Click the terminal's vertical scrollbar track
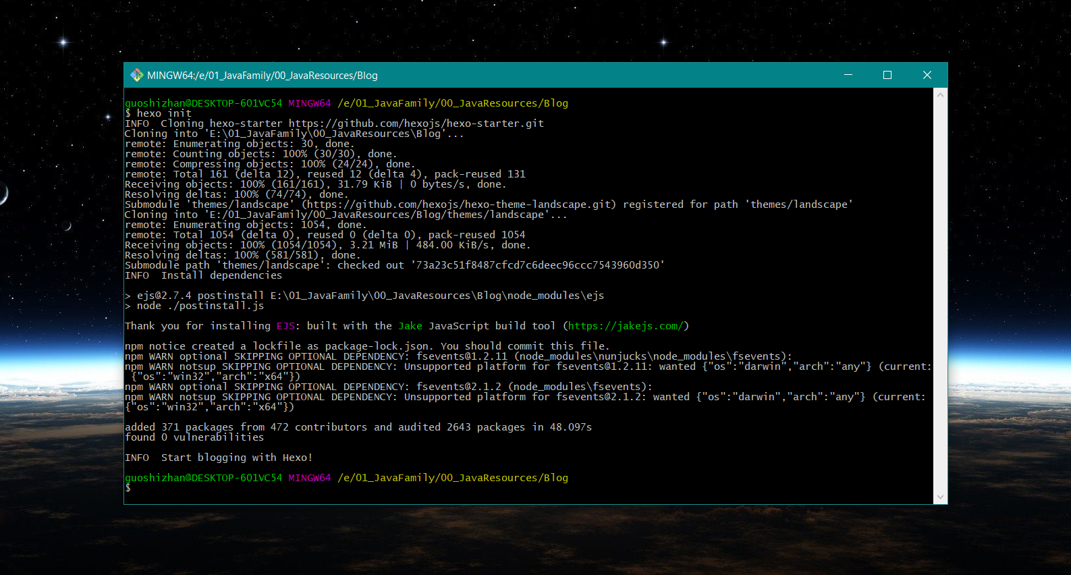The image size is (1071, 575). 940,297
